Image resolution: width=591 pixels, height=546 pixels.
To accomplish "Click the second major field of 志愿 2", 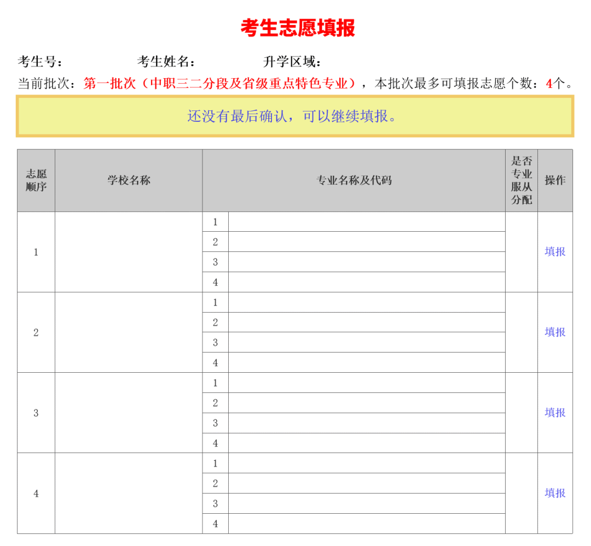I will point(367,322).
